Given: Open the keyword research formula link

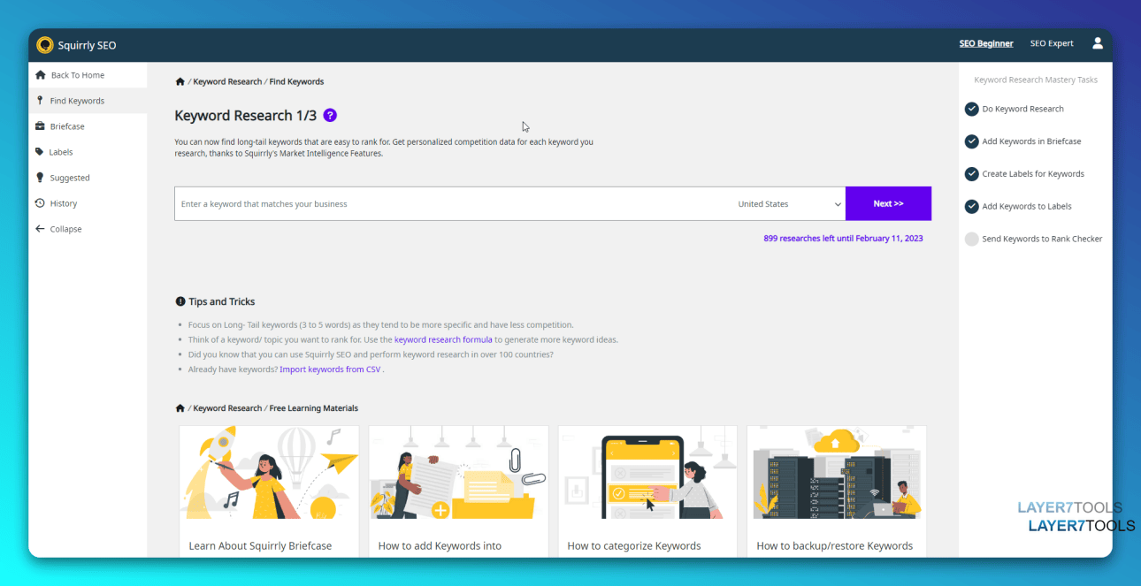Looking at the screenshot, I should (443, 339).
